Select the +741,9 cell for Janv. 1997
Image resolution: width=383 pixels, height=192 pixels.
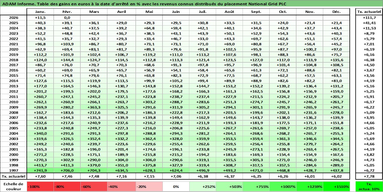click(40, 171)
